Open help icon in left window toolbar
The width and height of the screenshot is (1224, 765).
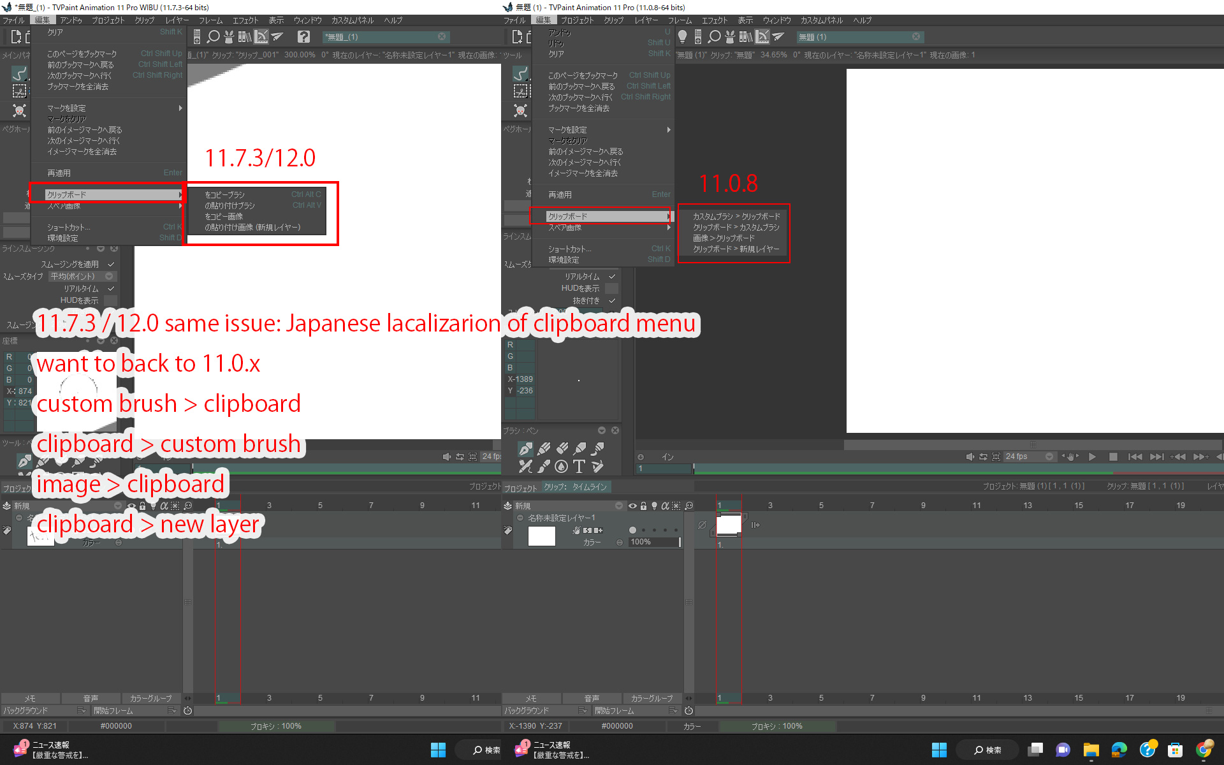[303, 37]
